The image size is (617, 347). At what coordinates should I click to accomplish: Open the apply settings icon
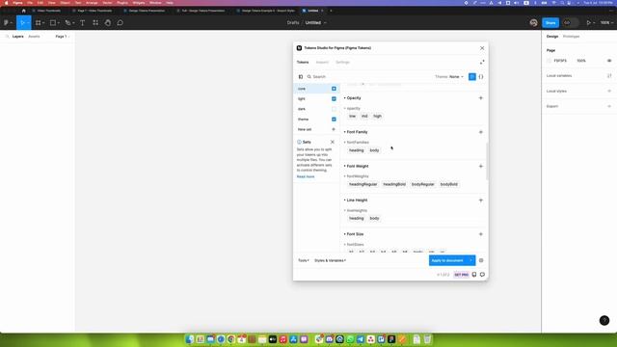481,260
